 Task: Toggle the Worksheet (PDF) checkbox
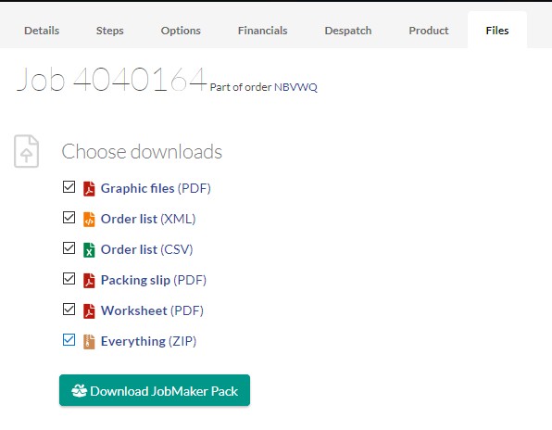[x=69, y=310]
